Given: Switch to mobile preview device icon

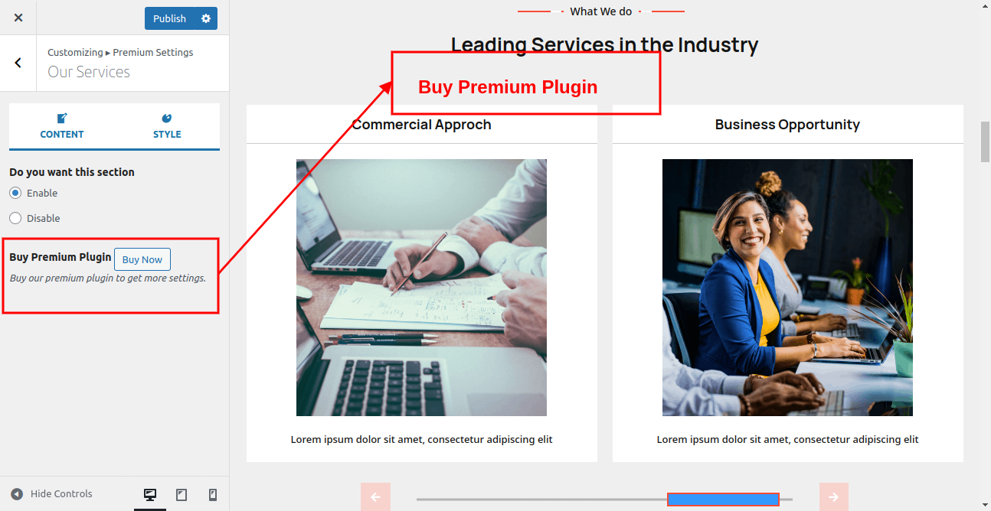Looking at the screenshot, I should (213, 495).
